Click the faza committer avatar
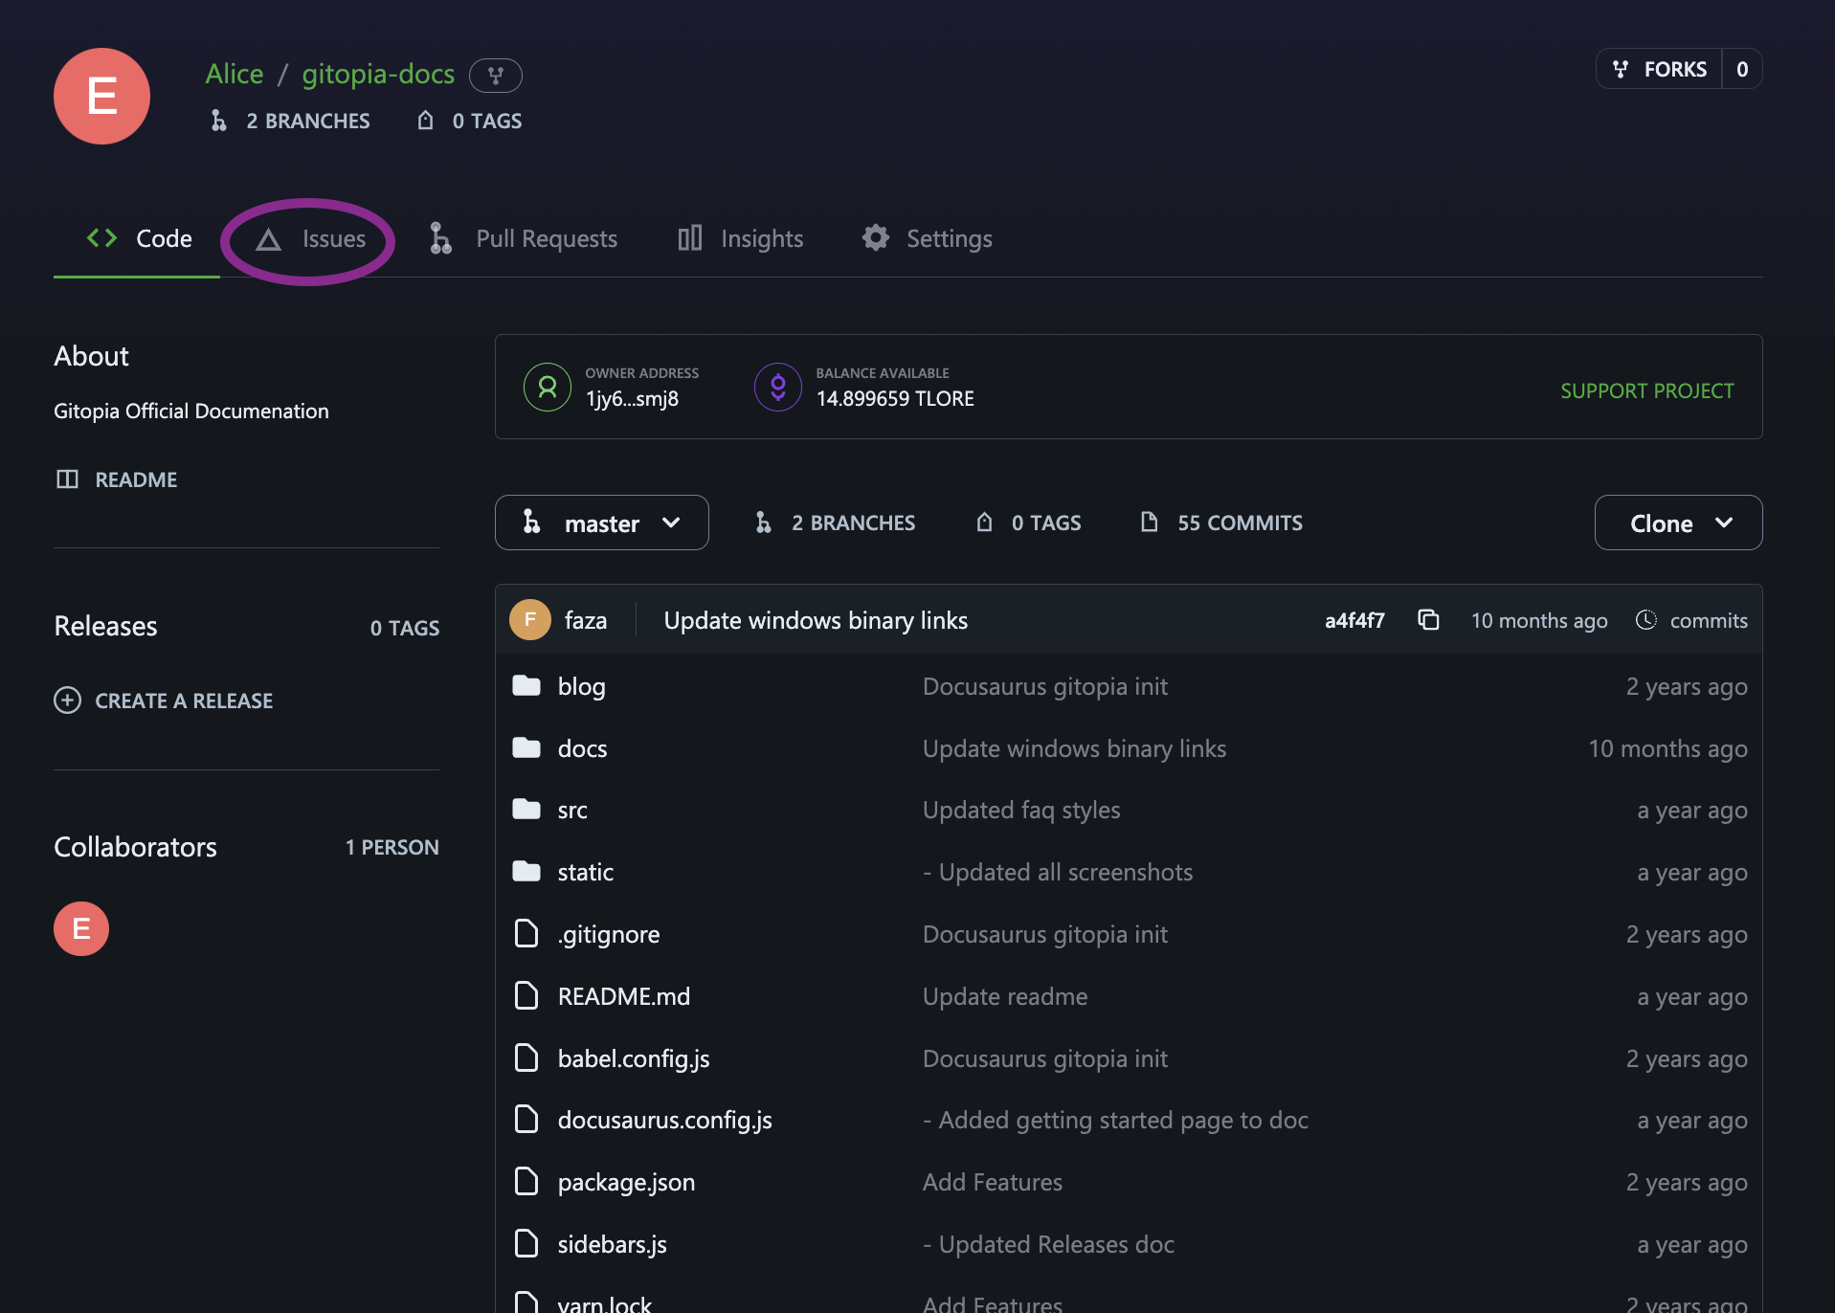Image resolution: width=1835 pixels, height=1313 pixels. click(x=530, y=620)
